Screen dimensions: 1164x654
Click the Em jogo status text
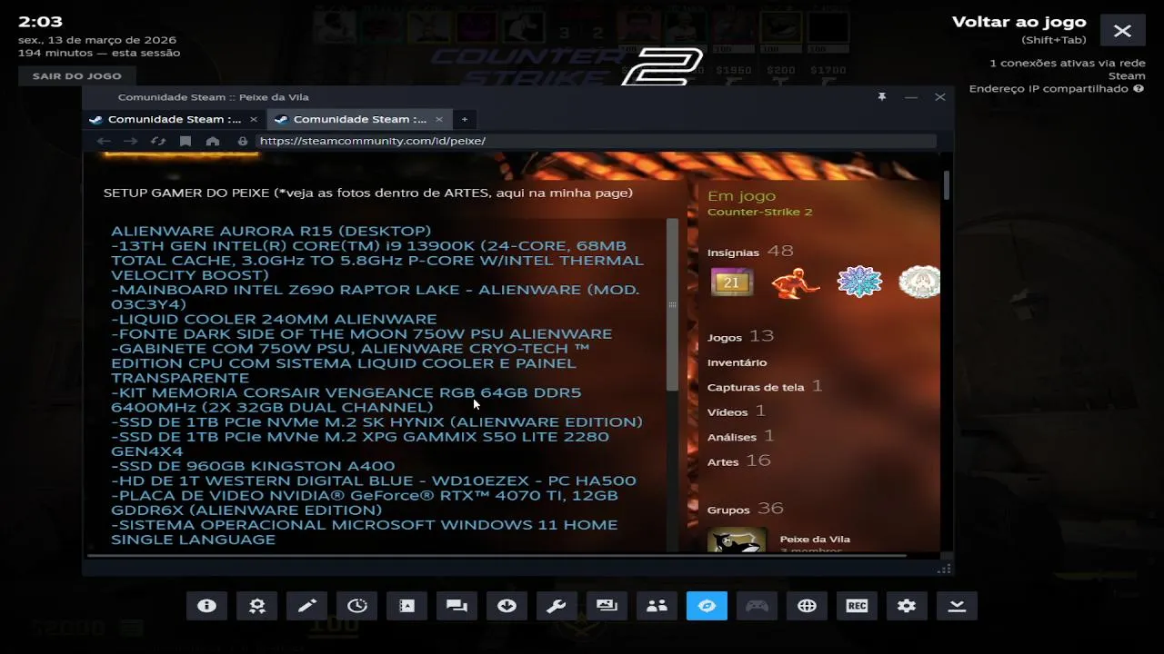tap(741, 195)
